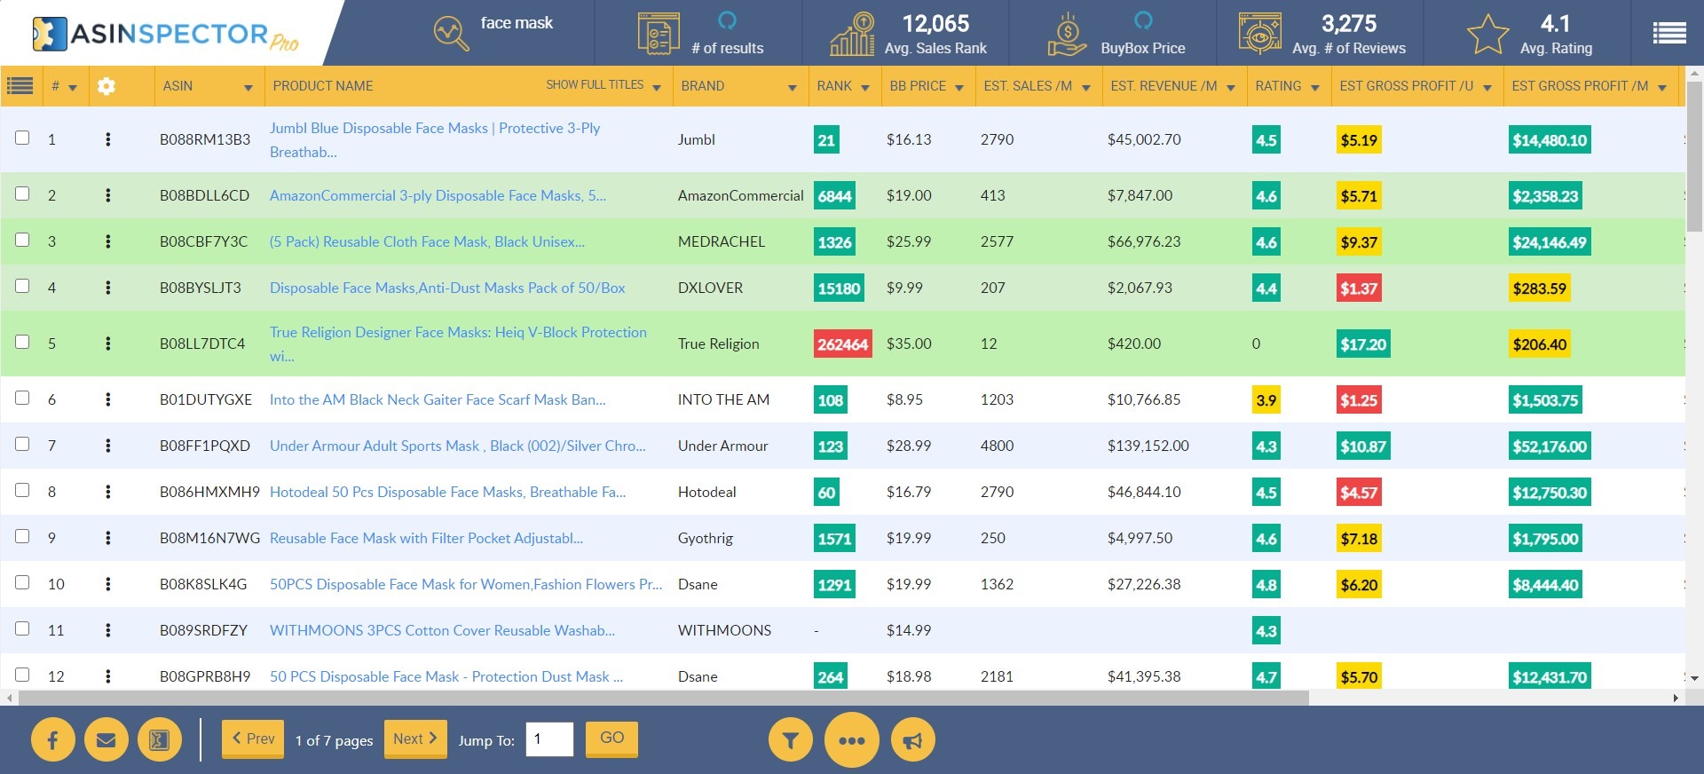Open row actions dots for B088RM13B3
This screenshot has width=1704, height=774.
click(108, 139)
